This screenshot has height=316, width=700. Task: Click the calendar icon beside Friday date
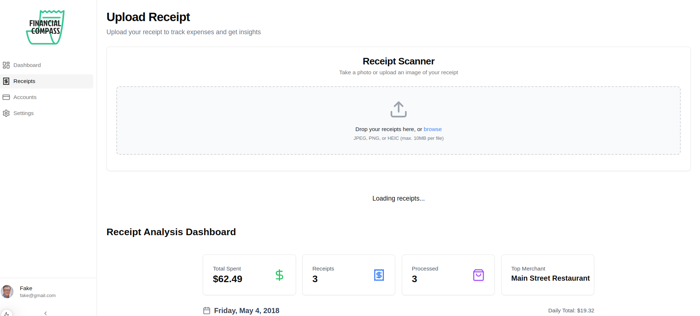coord(207,311)
